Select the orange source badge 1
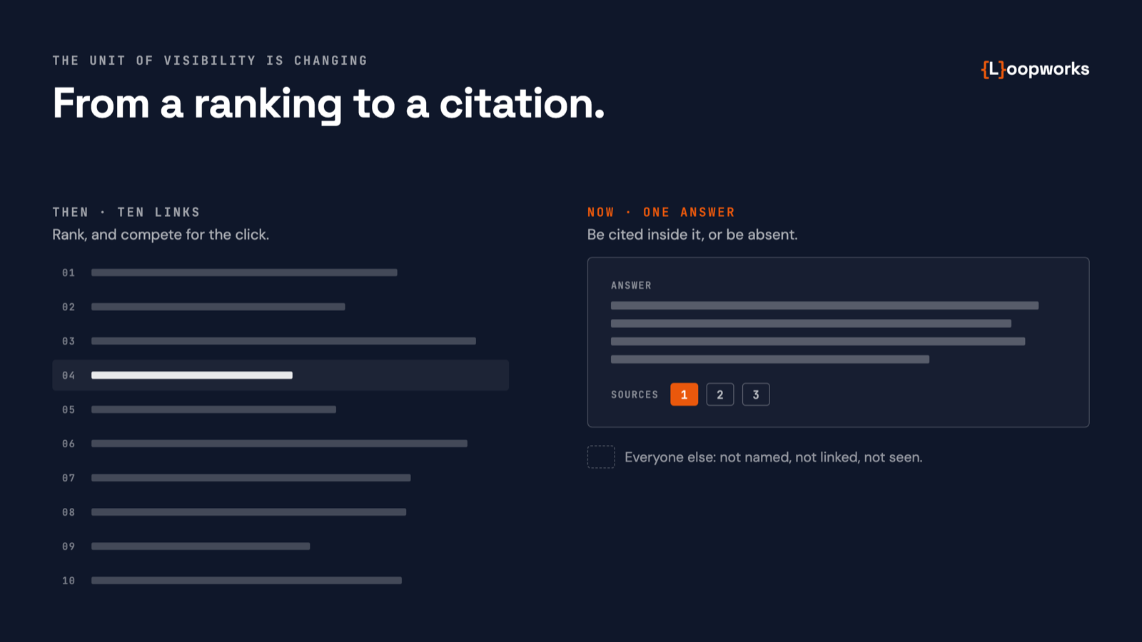Image resolution: width=1142 pixels, height=642 pixels. (x=684, y=394)
